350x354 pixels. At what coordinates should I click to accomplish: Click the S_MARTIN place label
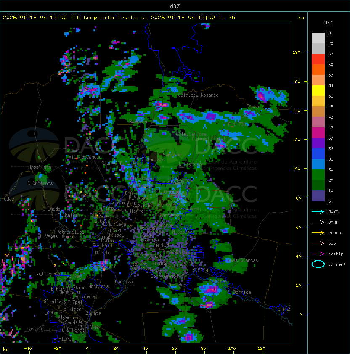[x=159, y=245]
